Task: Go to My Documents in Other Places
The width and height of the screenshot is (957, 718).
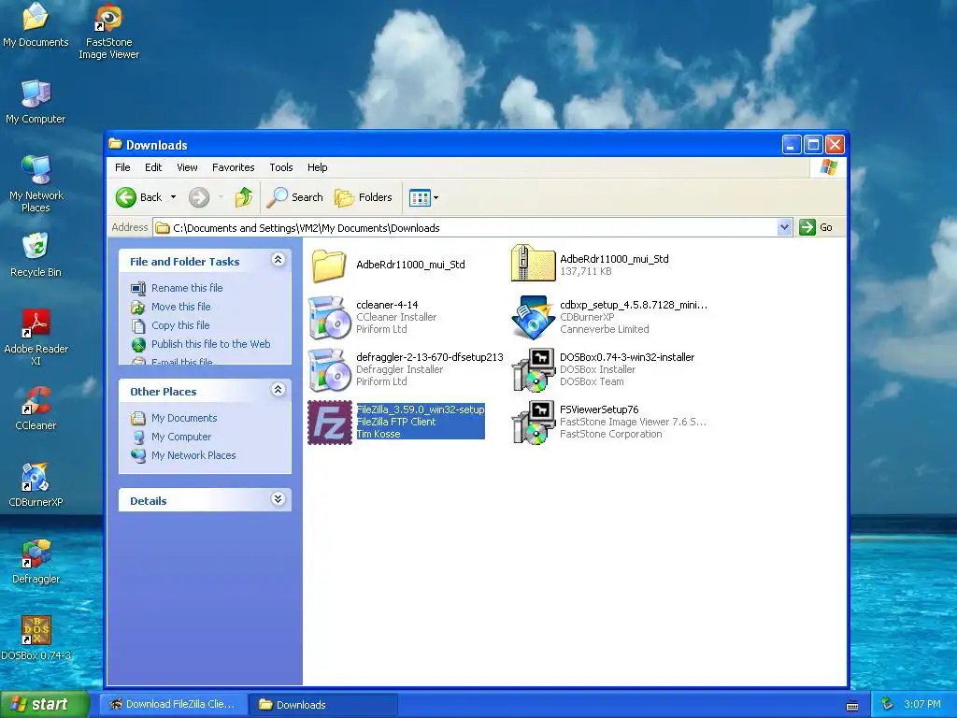Action: pyautogui.click(x=184, y=418)
